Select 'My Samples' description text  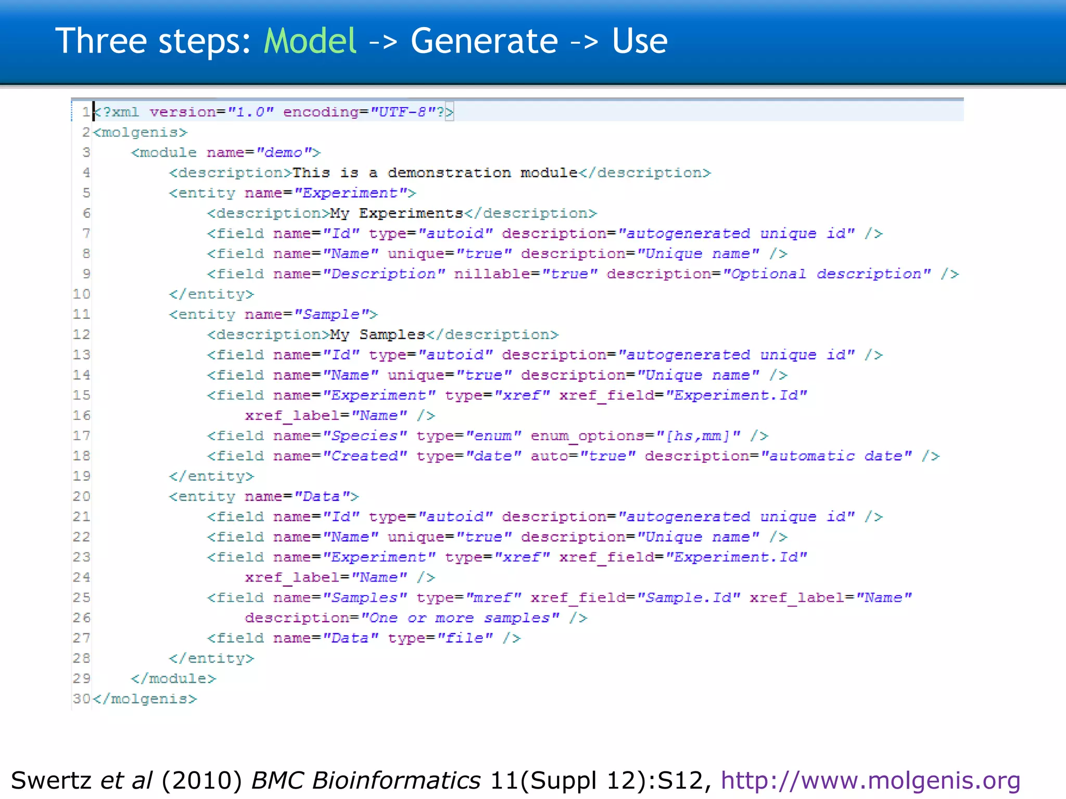378,334
